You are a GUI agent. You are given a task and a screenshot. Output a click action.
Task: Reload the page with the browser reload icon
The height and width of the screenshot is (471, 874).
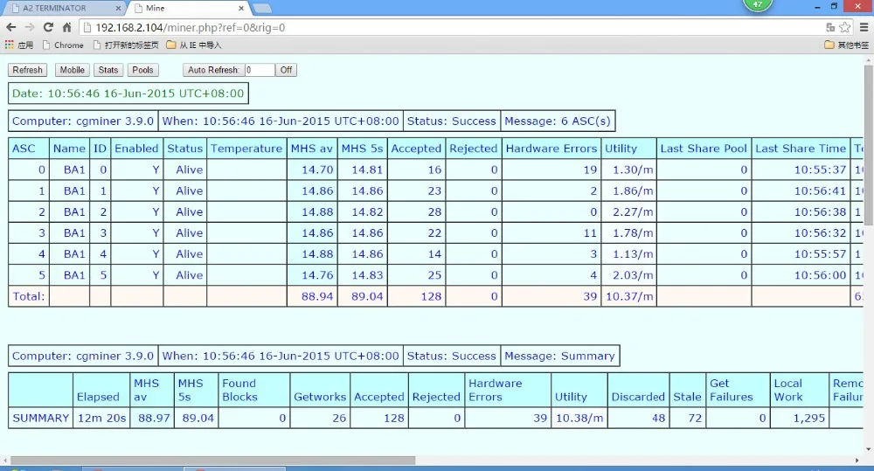point(48,28)
